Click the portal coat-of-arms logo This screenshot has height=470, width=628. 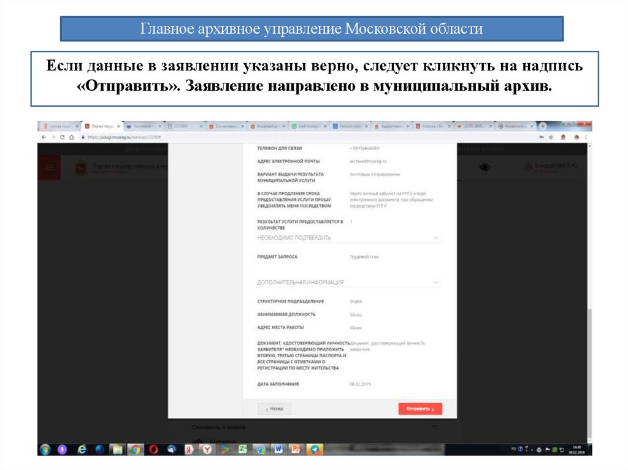click(x=81, y=168)
